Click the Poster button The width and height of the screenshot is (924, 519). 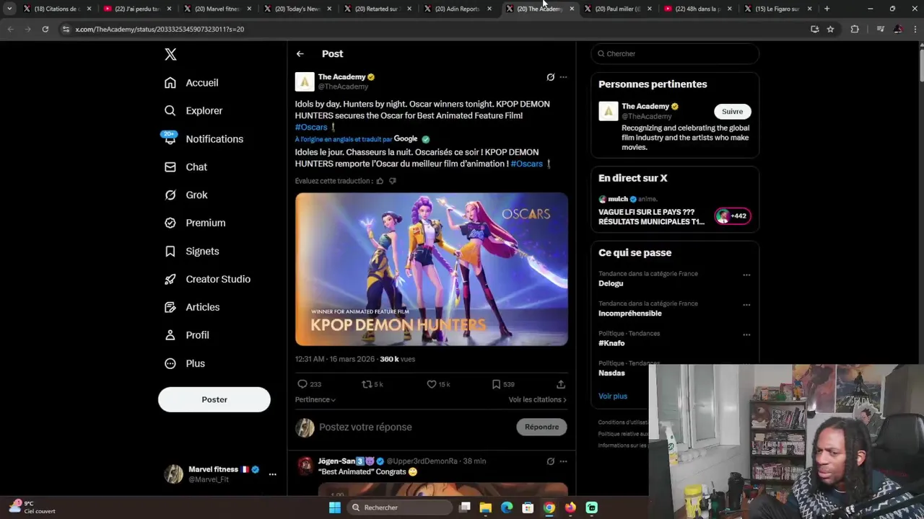pyautogui.click(x=214, y=399)
